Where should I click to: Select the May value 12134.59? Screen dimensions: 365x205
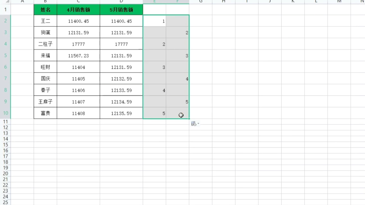[121, 102]
